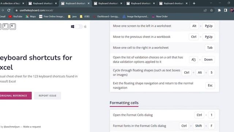
Task: Open the profile avatar icon
Action: click(232, 10)
